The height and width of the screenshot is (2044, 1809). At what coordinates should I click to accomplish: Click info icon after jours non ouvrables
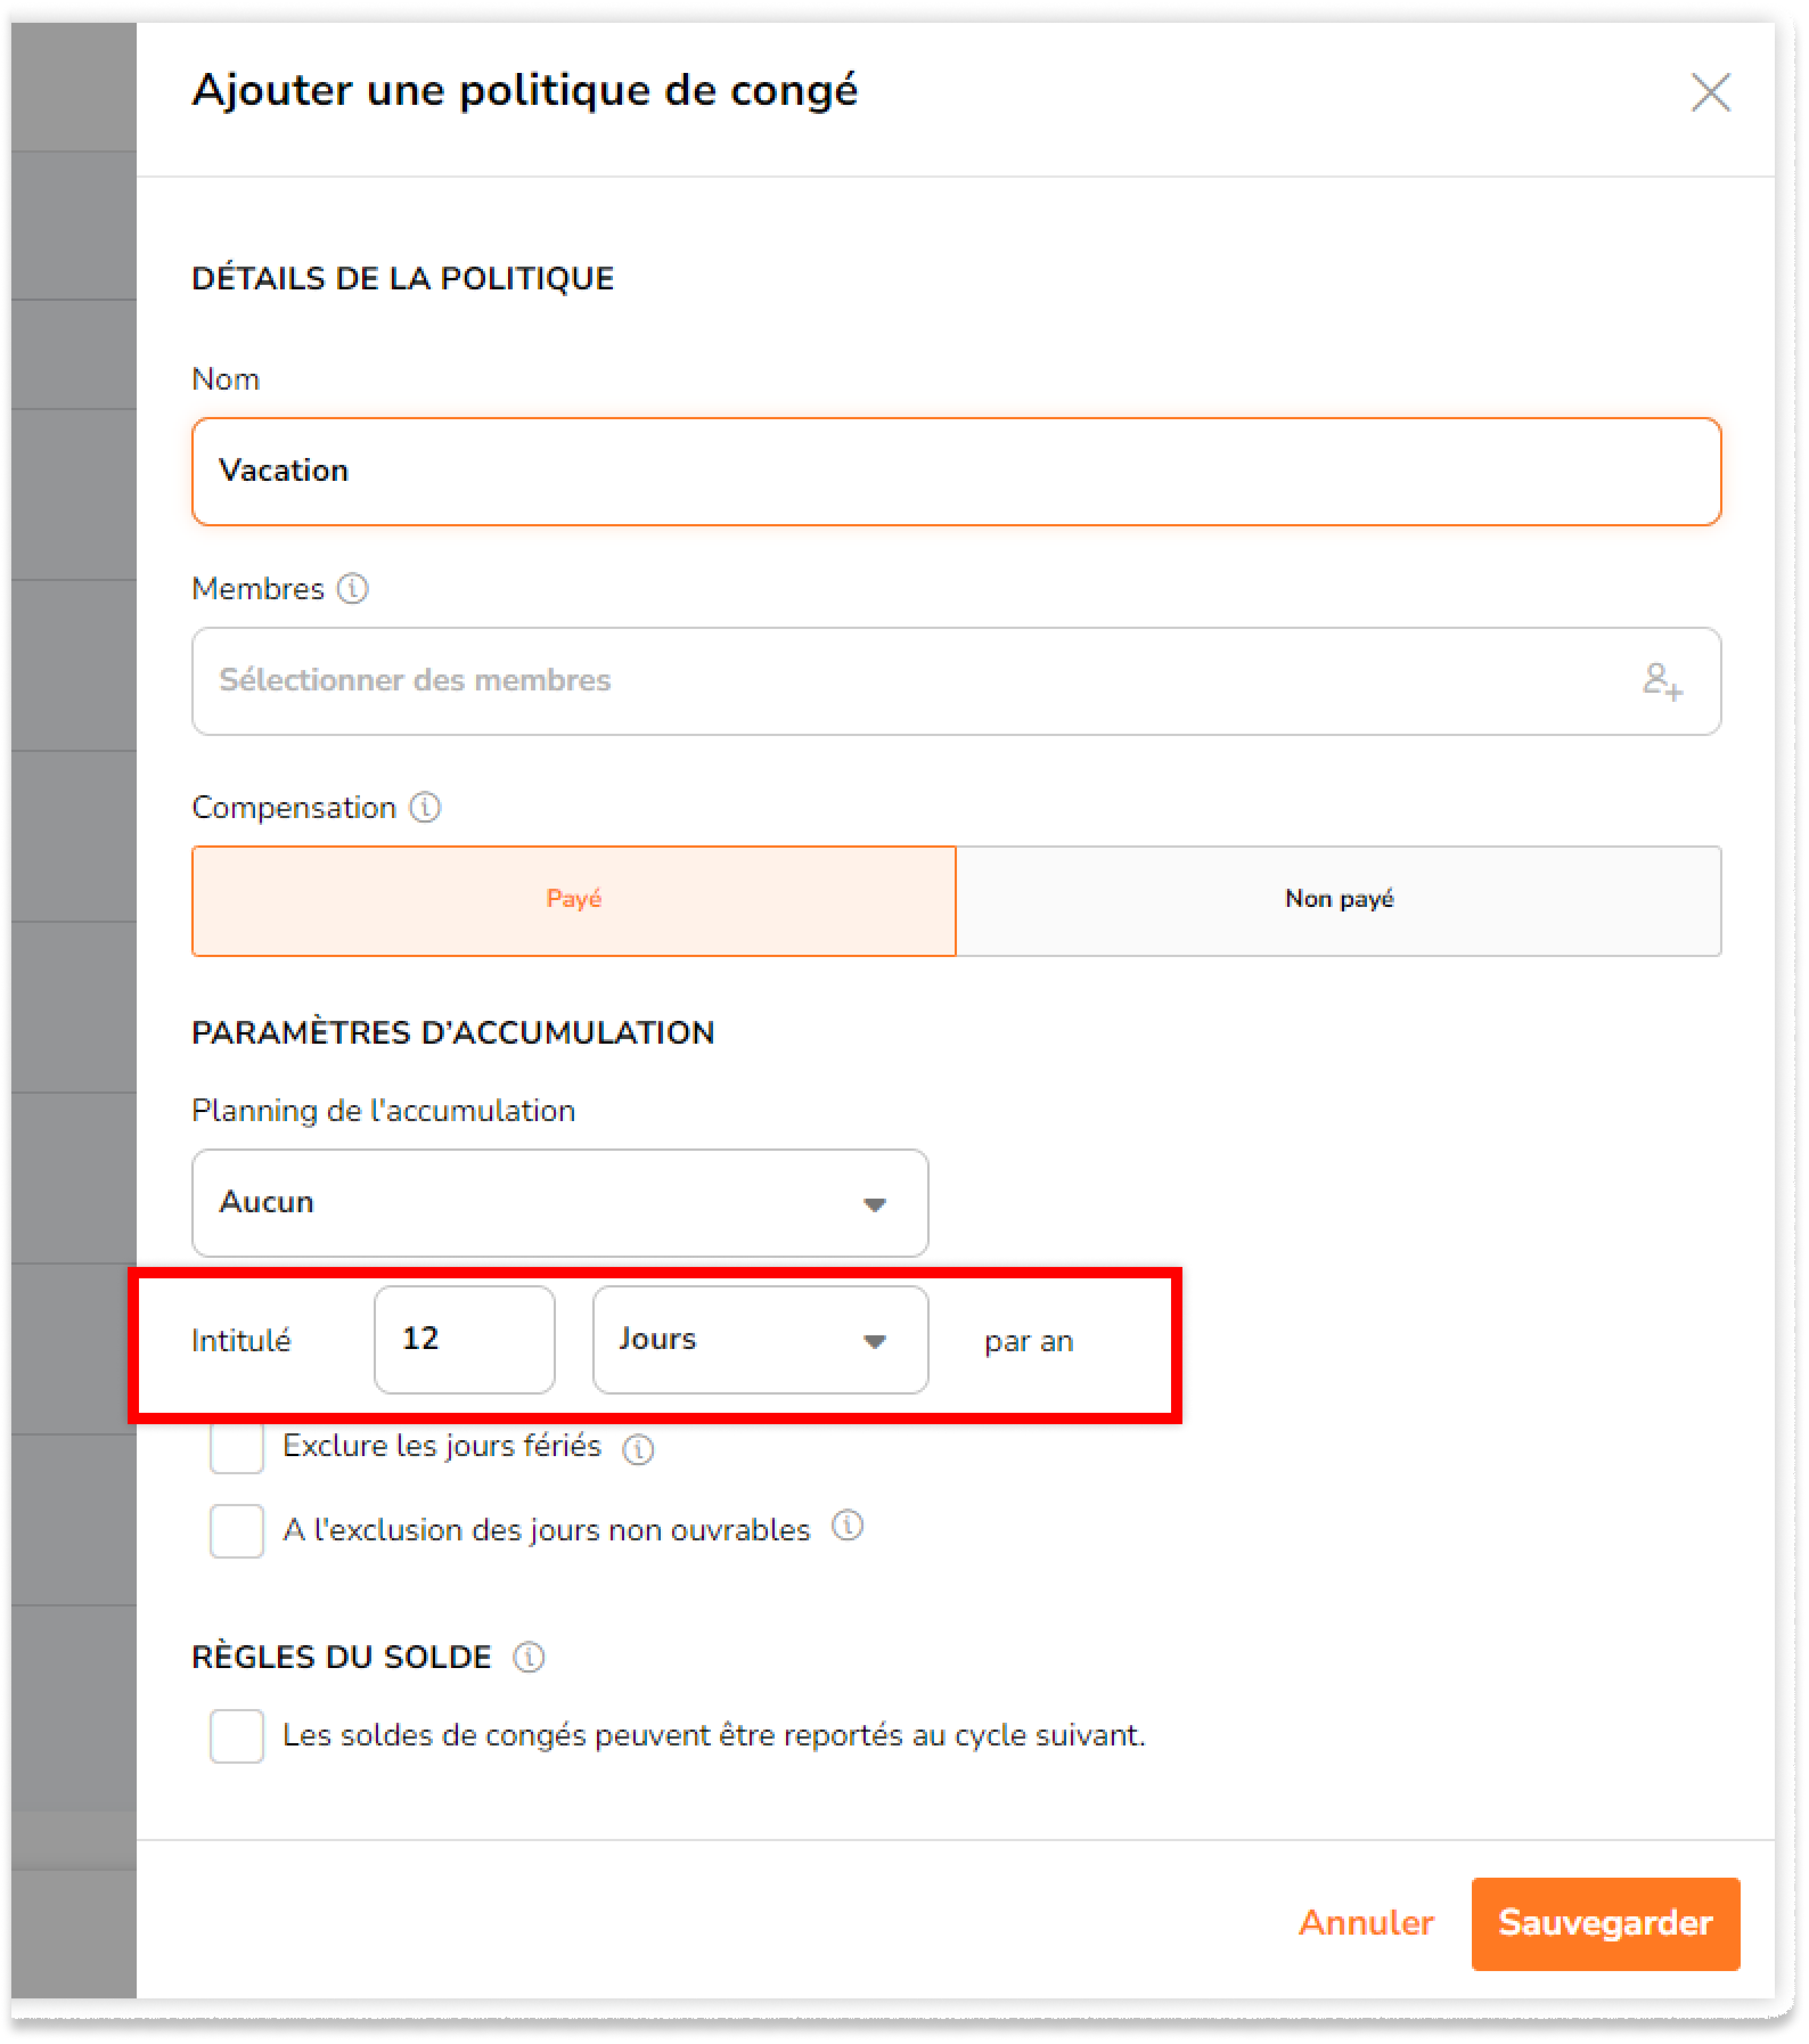(x=847, y=1526)
